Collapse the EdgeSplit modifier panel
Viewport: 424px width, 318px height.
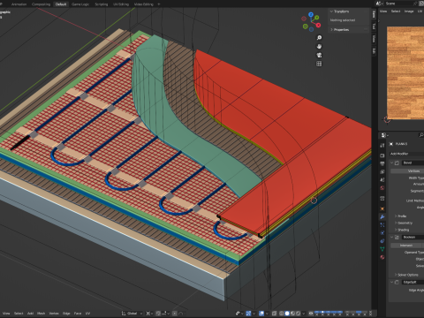coord(392,282)
